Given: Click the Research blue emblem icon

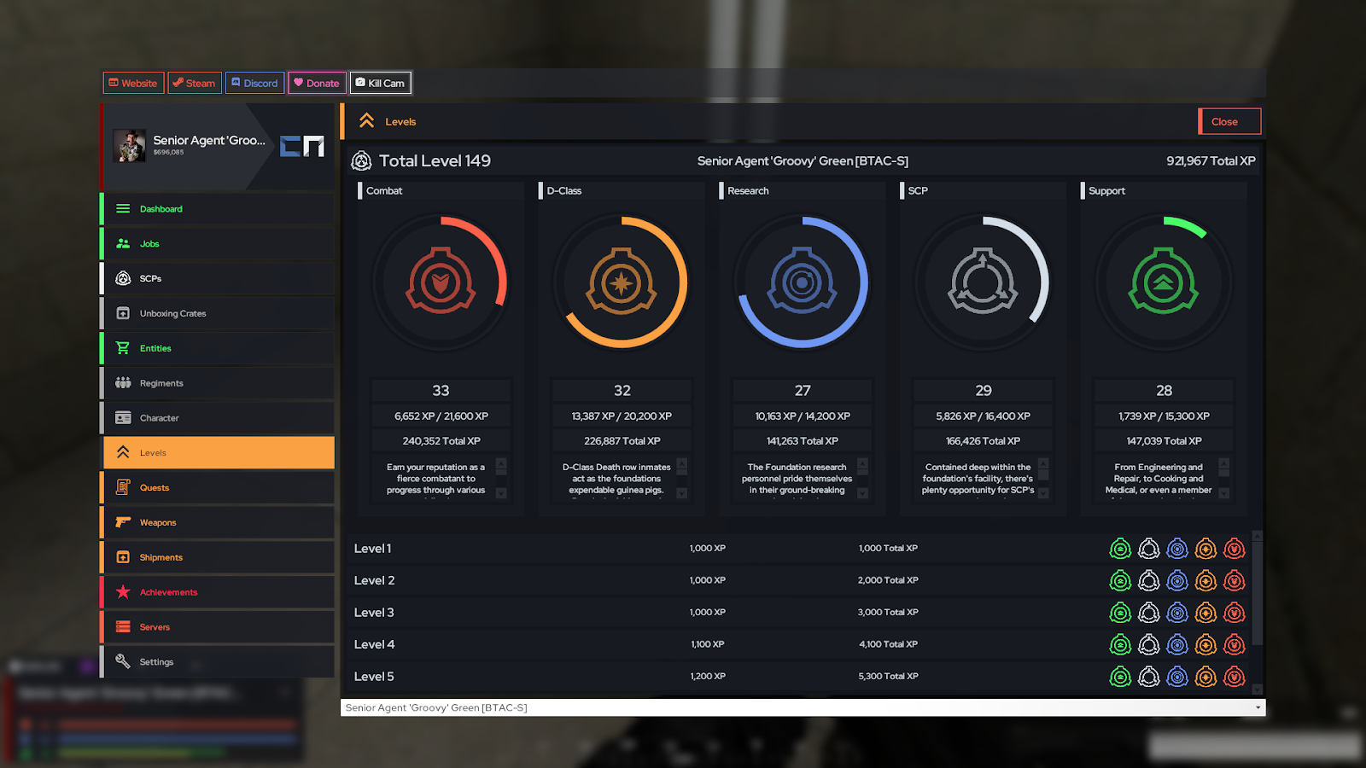Looking at the screenshot, I should click(x=802, y=282).
